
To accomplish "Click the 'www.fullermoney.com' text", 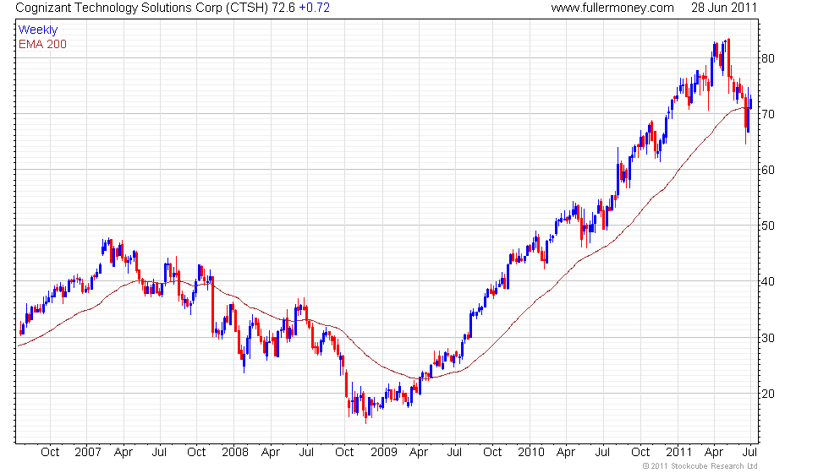I will coord(612,8).
